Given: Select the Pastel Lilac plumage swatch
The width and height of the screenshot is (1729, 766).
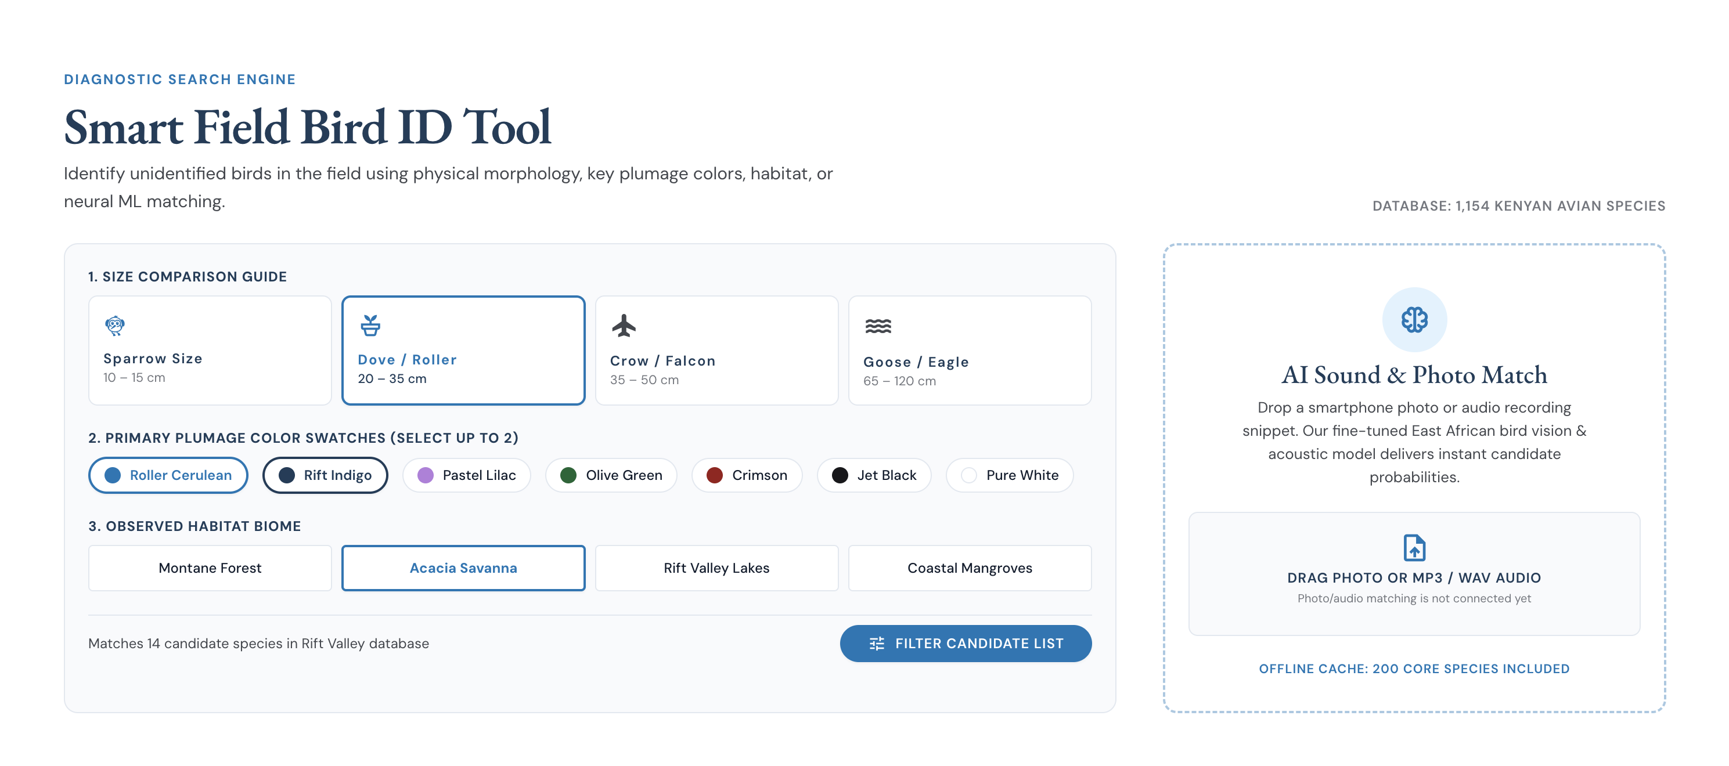Looking at the screenshot, I should click(x=466, y=475).
